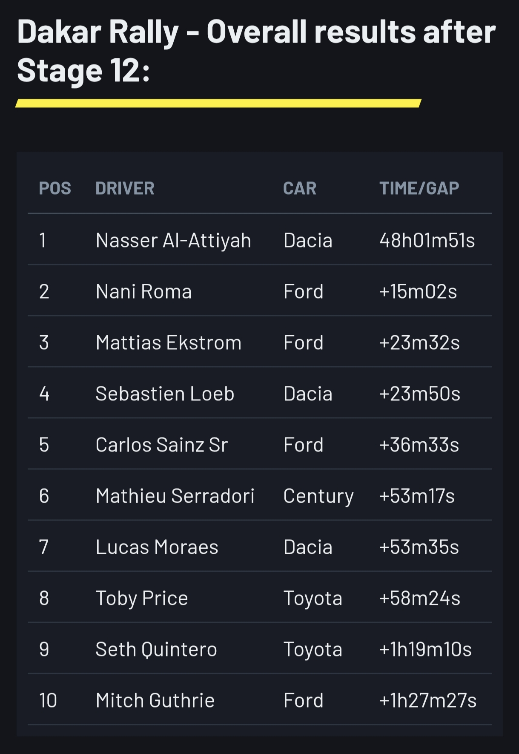The height and width of the screenshot is (754, 519).
Task: Click the Dakar Rally results heading
Action: [x=255, y=51]
